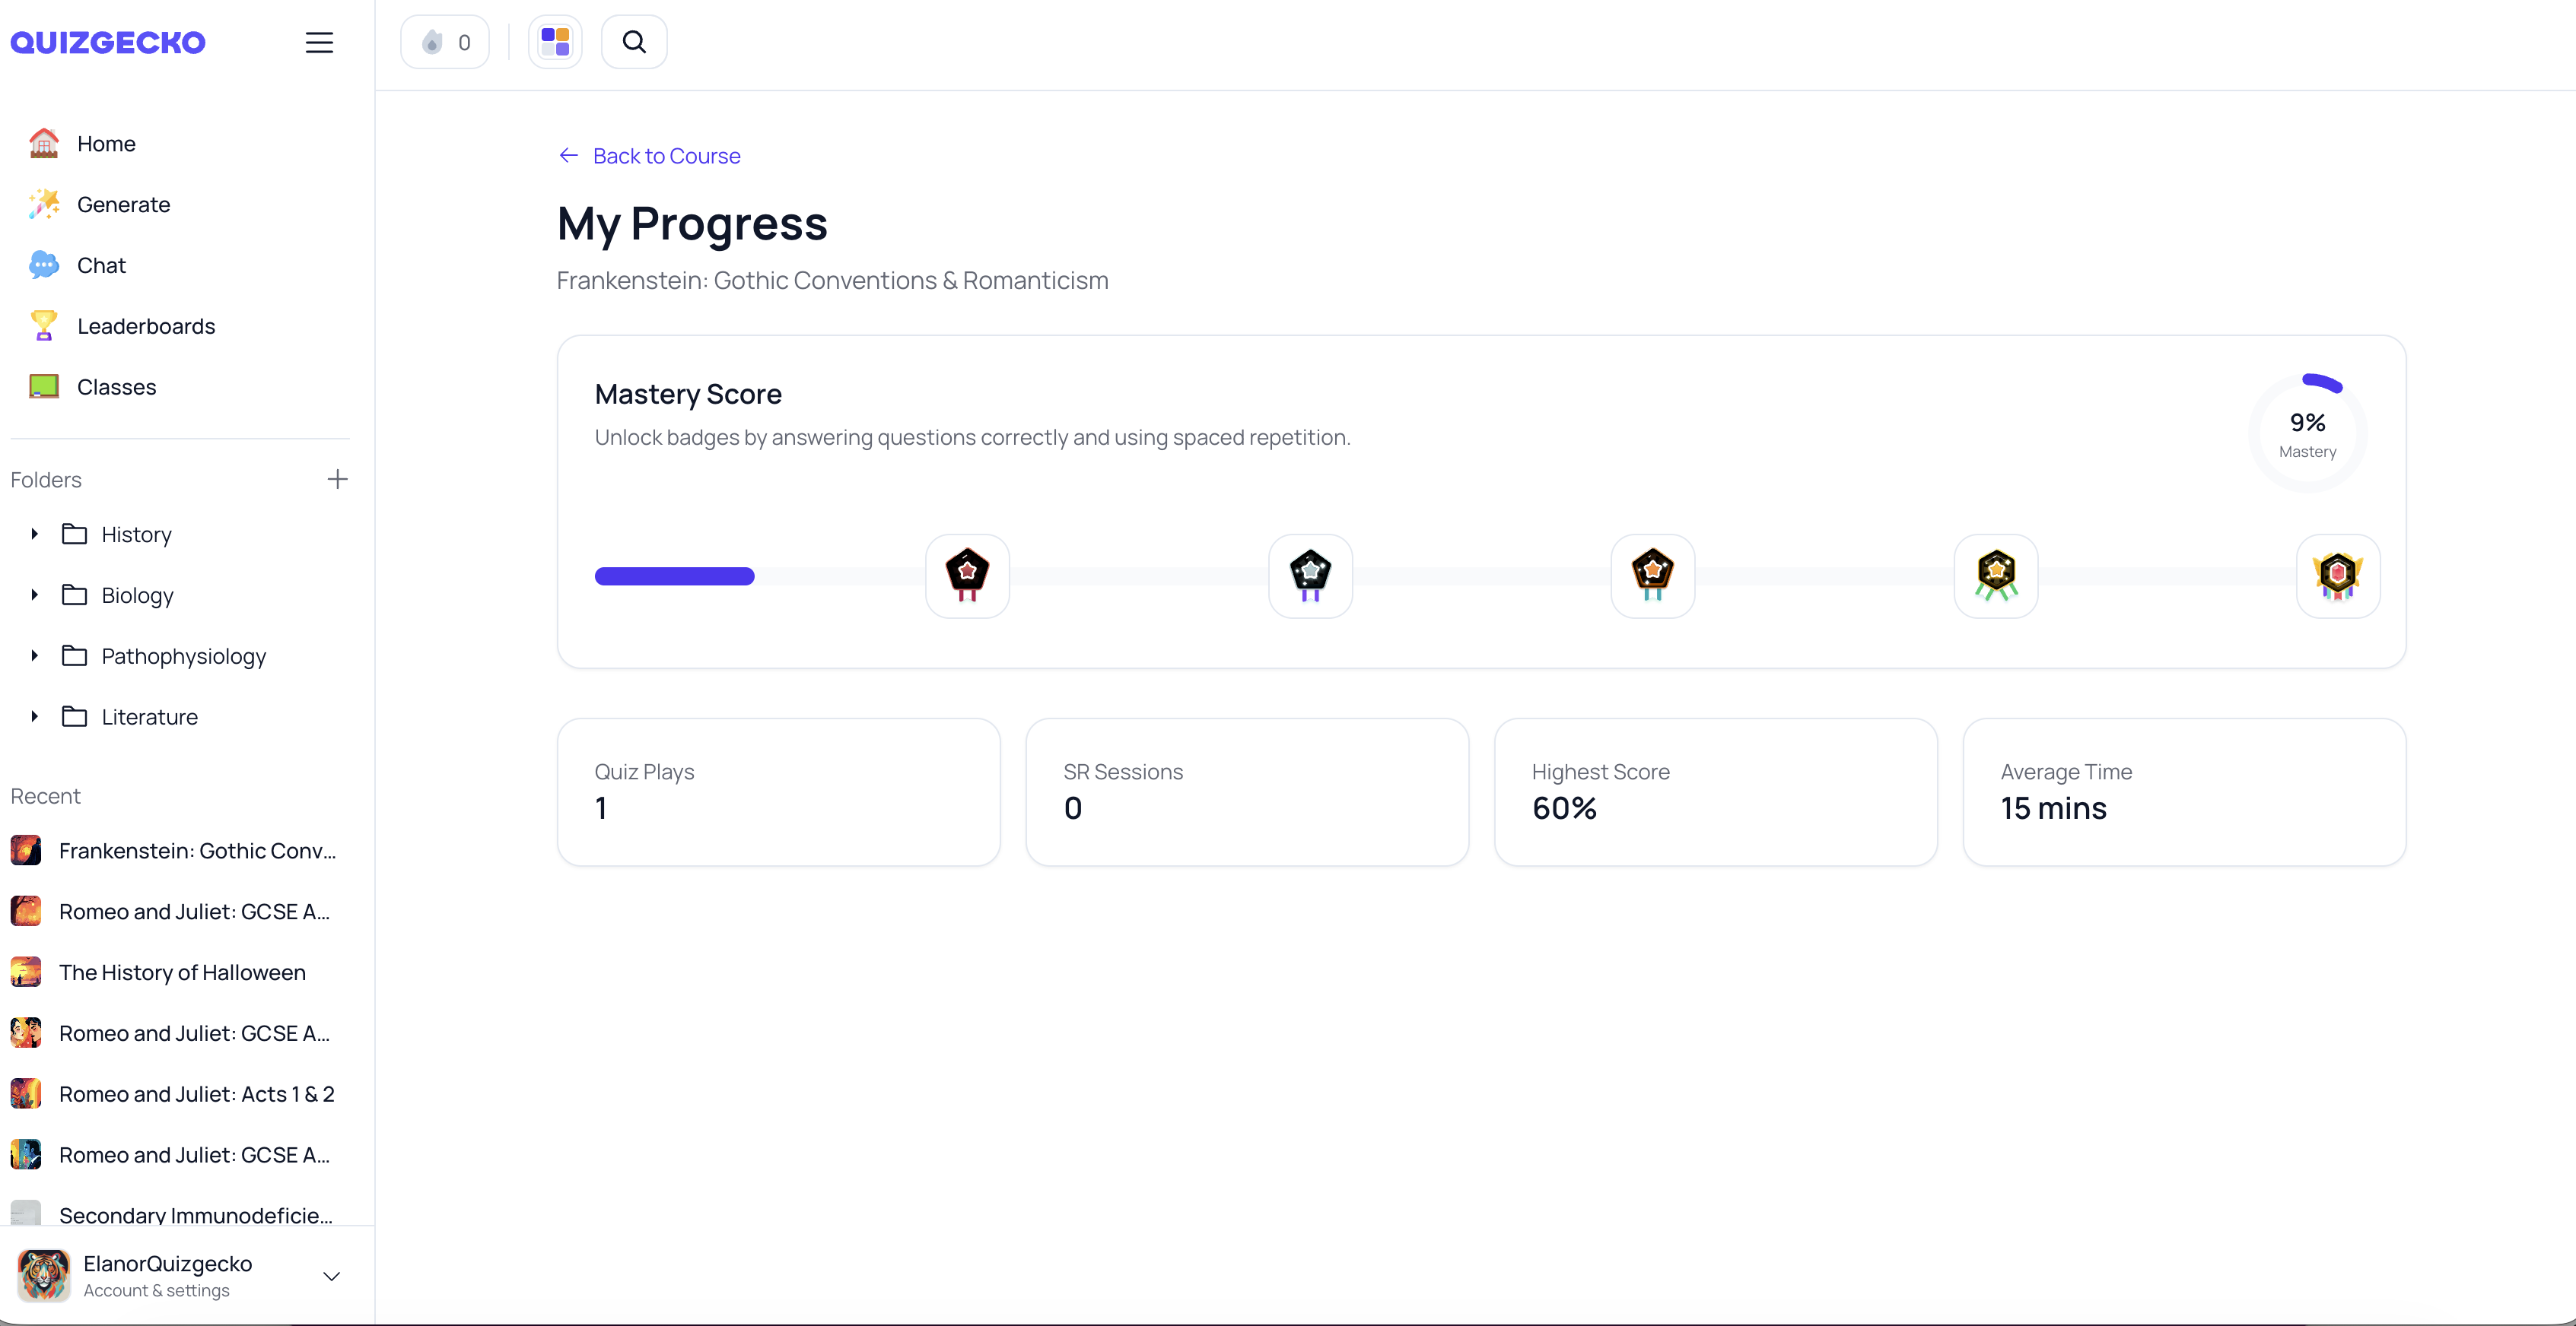Image resolution: width=2576 pixels, height=1326 pixels.
Task: Collapse sidebar using the hamburger menu
Action: [319, 42]
